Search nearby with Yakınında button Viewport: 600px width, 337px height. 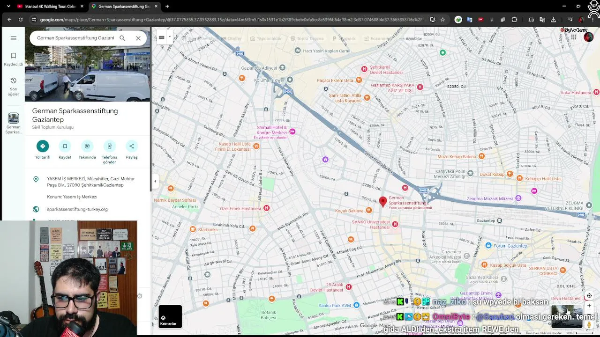[87, 150]
